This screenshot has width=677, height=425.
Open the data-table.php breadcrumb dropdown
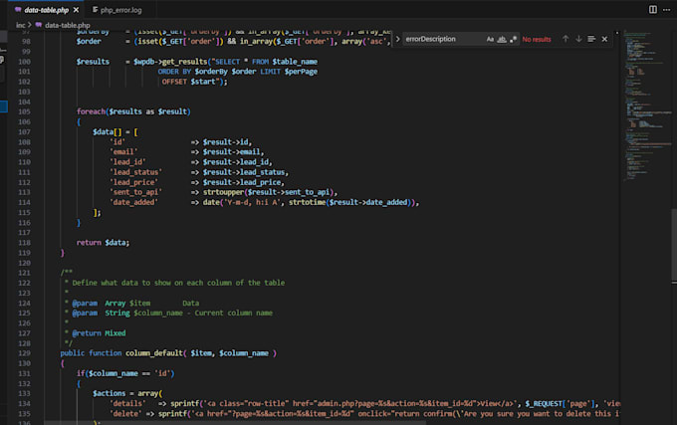(x=68, y=25)
